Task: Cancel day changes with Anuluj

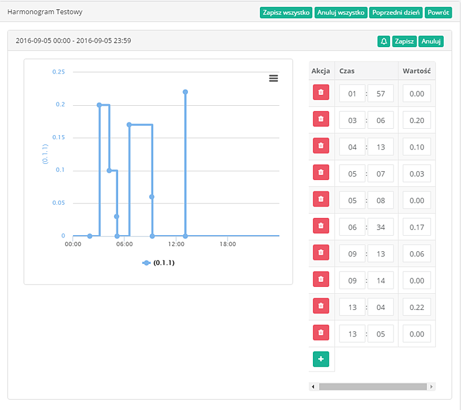Action: pos(431,41)
